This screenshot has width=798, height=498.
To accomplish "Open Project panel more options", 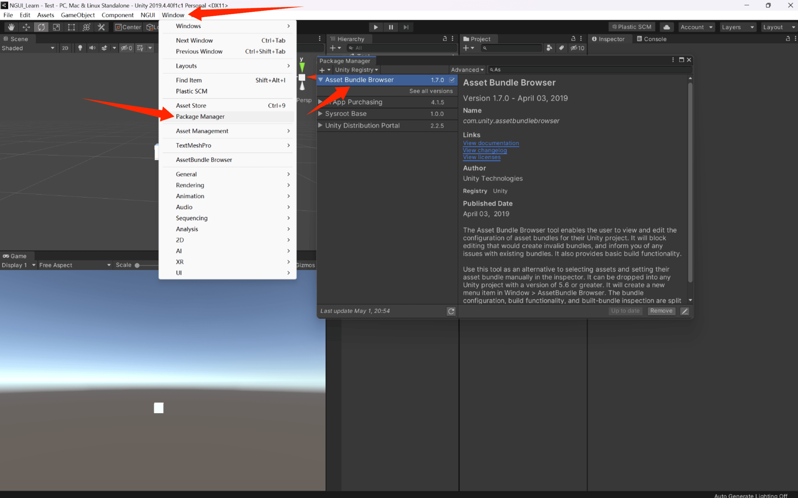I will tap(581, 39).
